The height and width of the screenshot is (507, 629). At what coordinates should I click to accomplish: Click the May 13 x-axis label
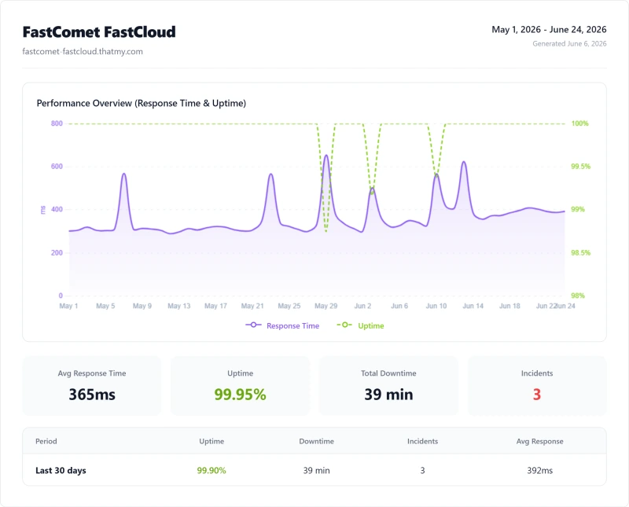tap(179, 306)
